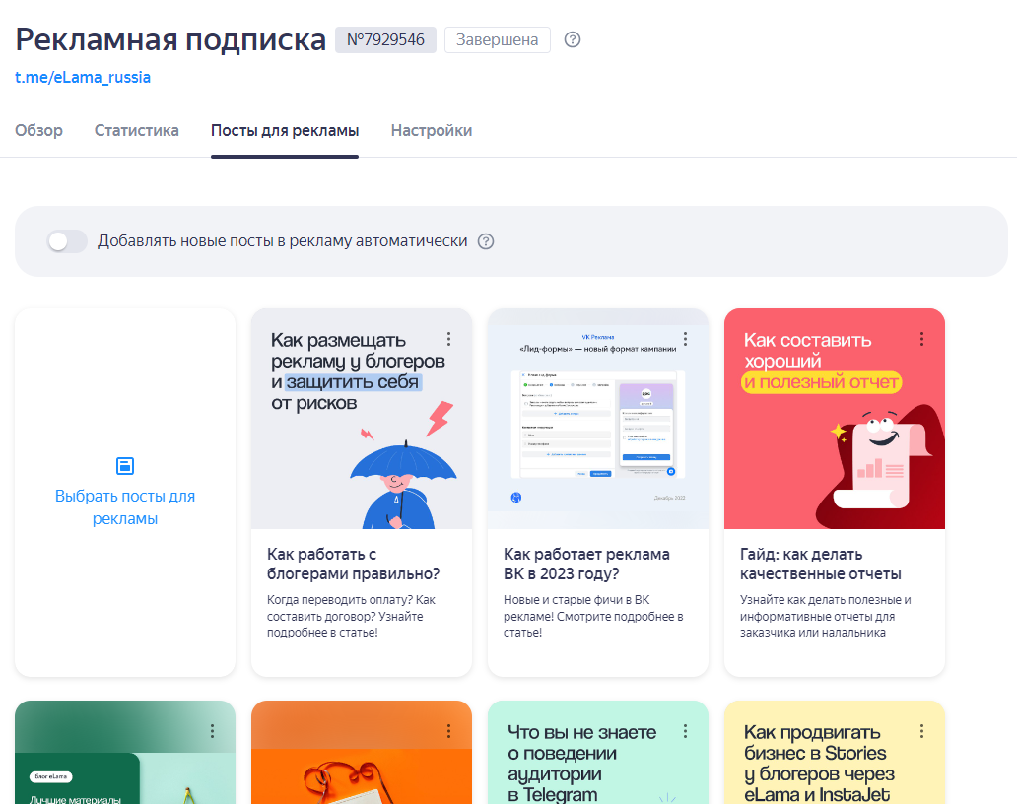Screen dimensions: 1017x804
Task: Open the Что вы не знаете о поведении card
Action: click(x=598, y=752)
